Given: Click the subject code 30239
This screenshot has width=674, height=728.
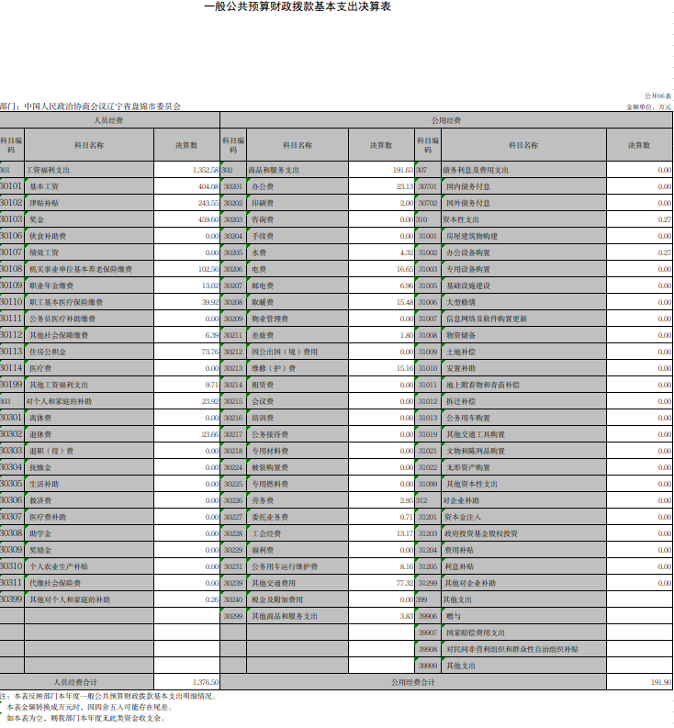Looking at the screenshot, I should [233, 583].
